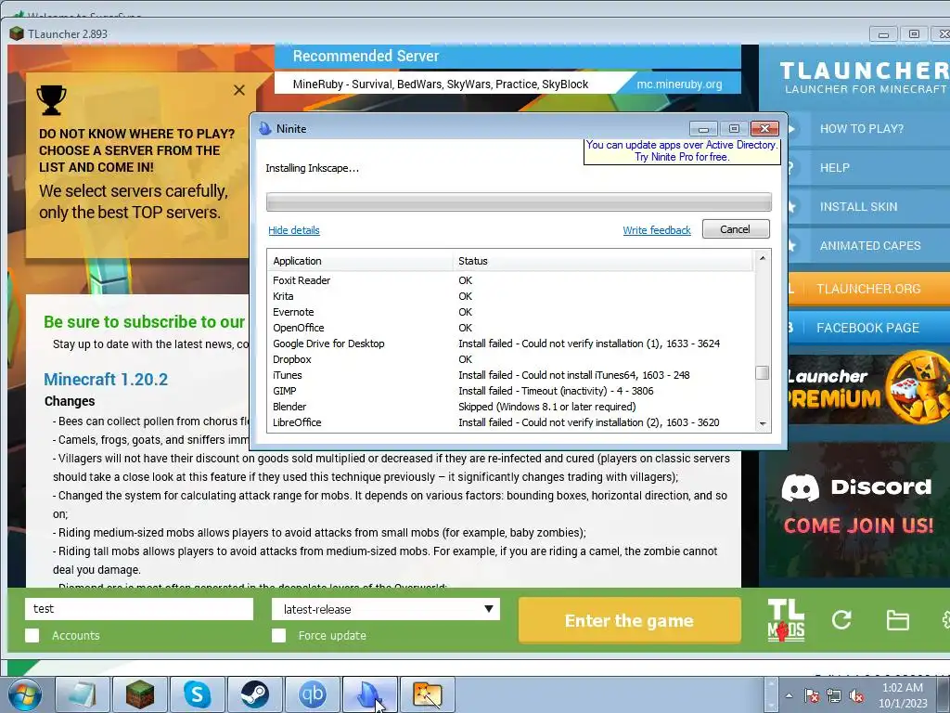
Task: Open TLAUNCHER.ORG sidebar link
Action: pos(868,289)
